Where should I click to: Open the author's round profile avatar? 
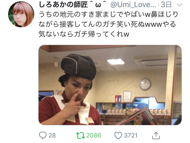pos(21,14)
